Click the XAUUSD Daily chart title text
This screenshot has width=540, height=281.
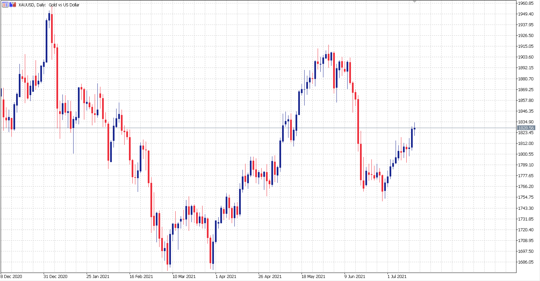49,5
